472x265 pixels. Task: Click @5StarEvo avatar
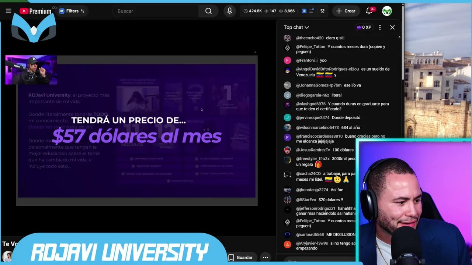(287, 199)
